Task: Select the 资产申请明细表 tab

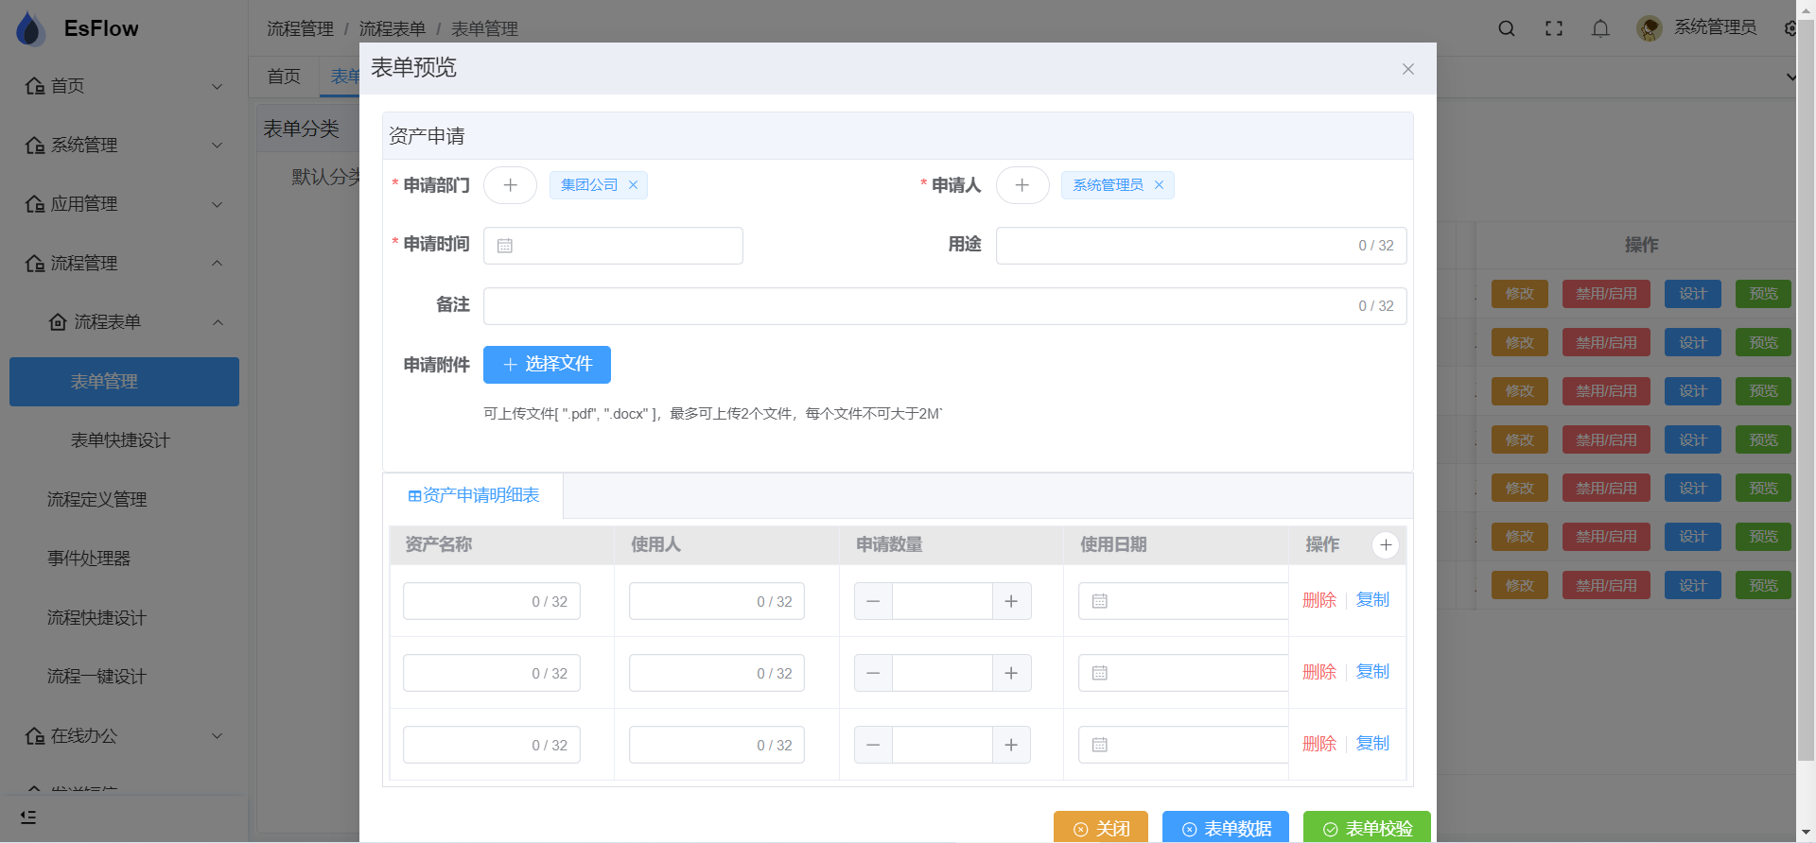Action: point(473,495)
